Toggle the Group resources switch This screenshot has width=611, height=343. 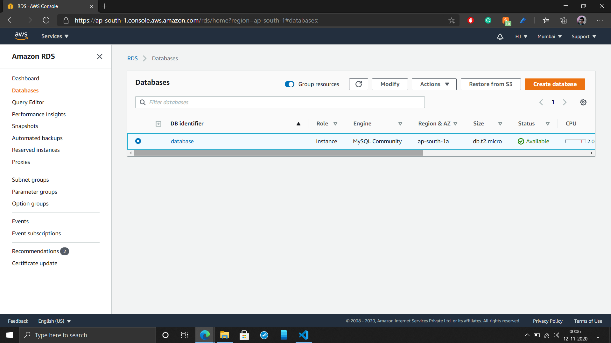click(x=289, y=84)
